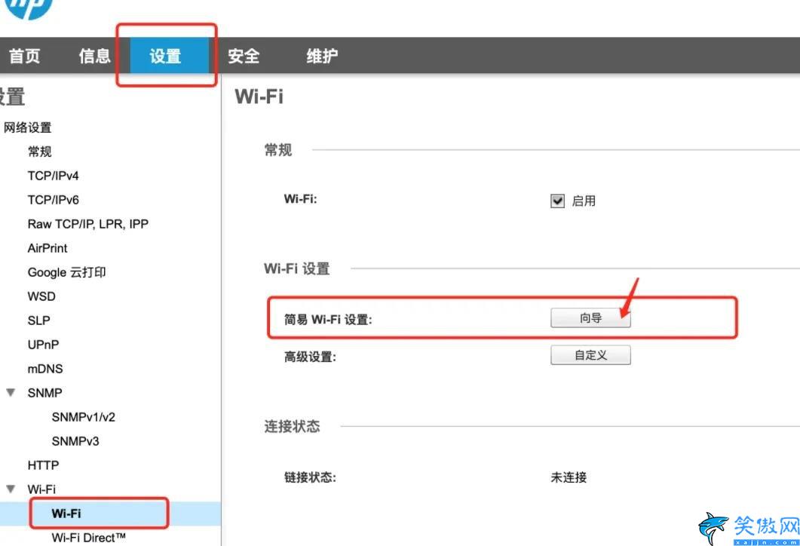This screenshot has width=800, height=546.
Task: Select 常规 in the sidebar
Action: pos(39,152)
